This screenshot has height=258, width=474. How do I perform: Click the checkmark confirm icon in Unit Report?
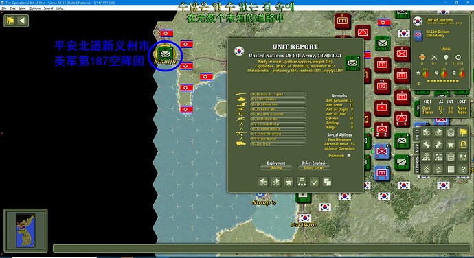(x=315, y=182)
